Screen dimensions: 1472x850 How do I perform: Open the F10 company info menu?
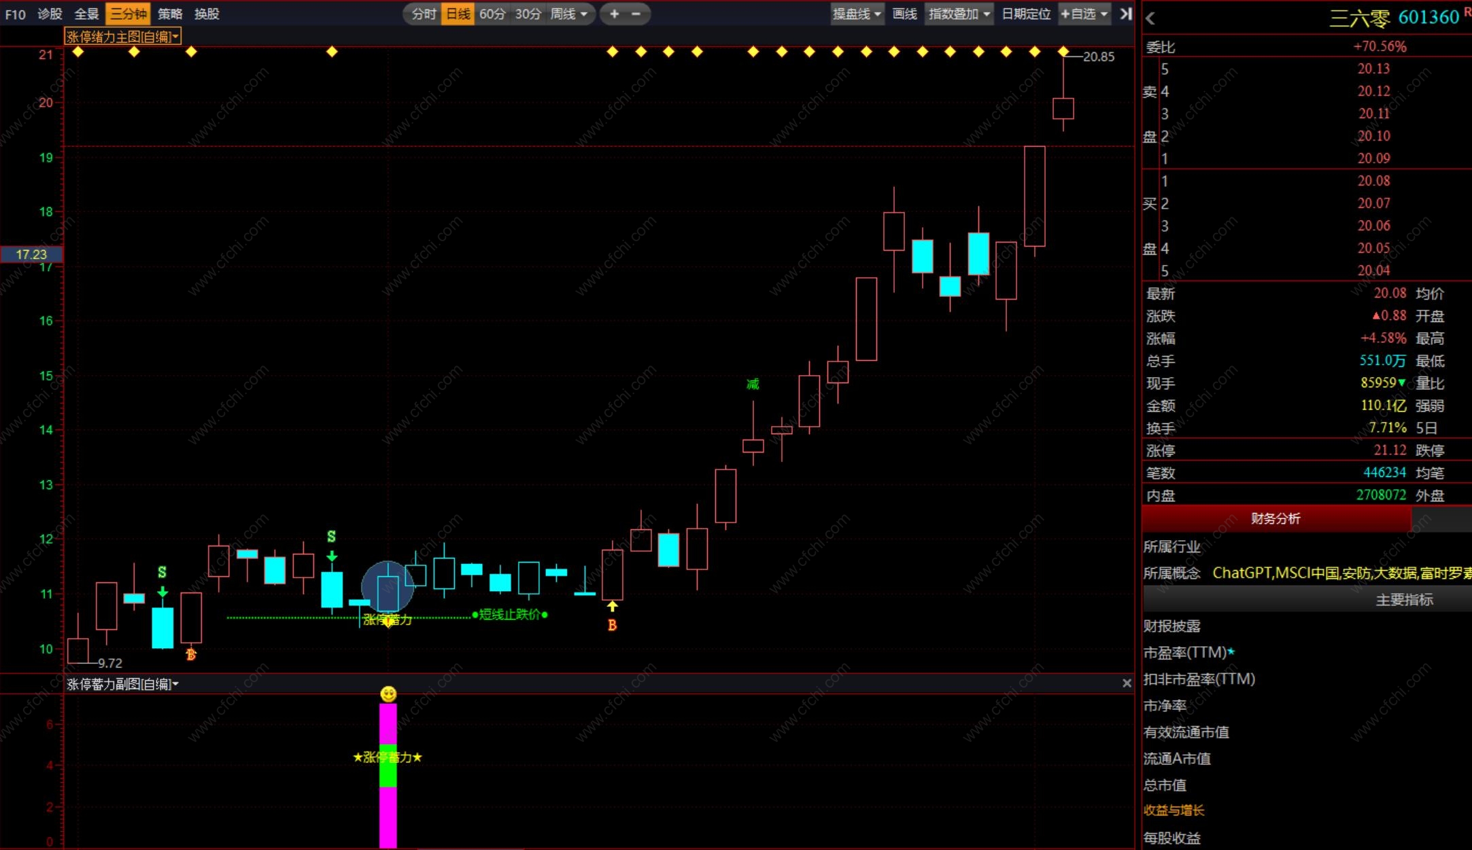tap(15, 14)
